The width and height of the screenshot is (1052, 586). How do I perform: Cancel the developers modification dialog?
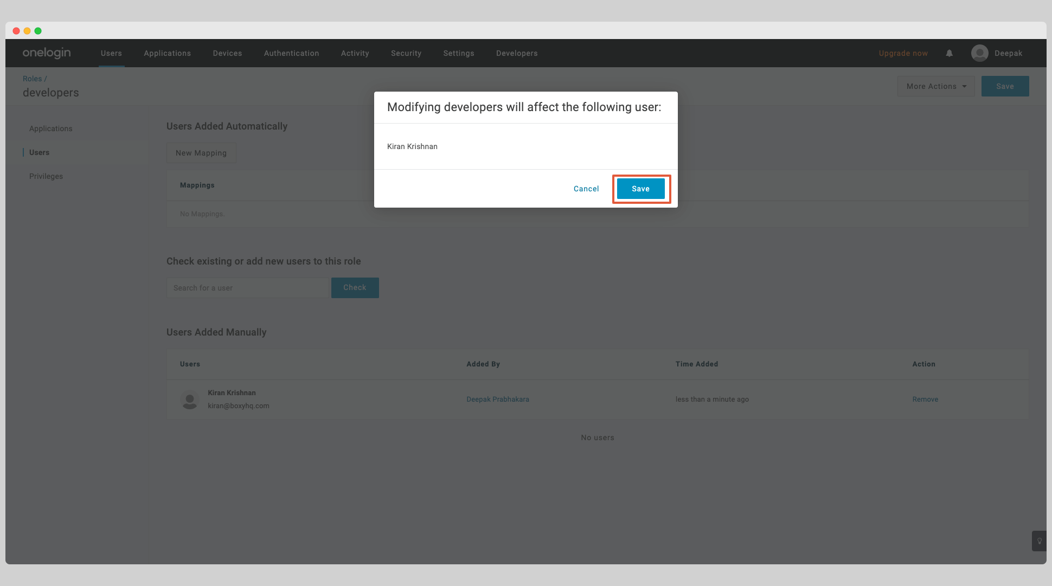click(x=586, y=189)
